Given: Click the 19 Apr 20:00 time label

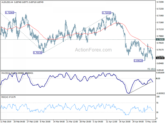Looking at the screenshot, I should point(125,122).
